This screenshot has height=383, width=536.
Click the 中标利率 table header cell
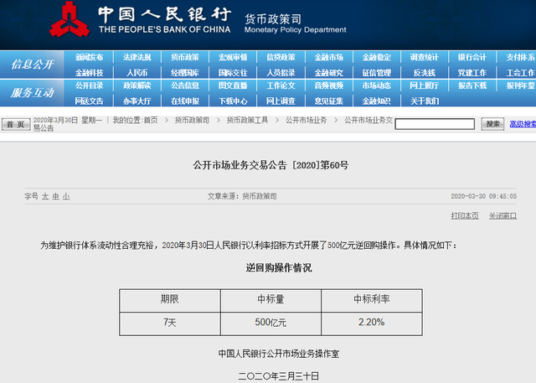372,300
